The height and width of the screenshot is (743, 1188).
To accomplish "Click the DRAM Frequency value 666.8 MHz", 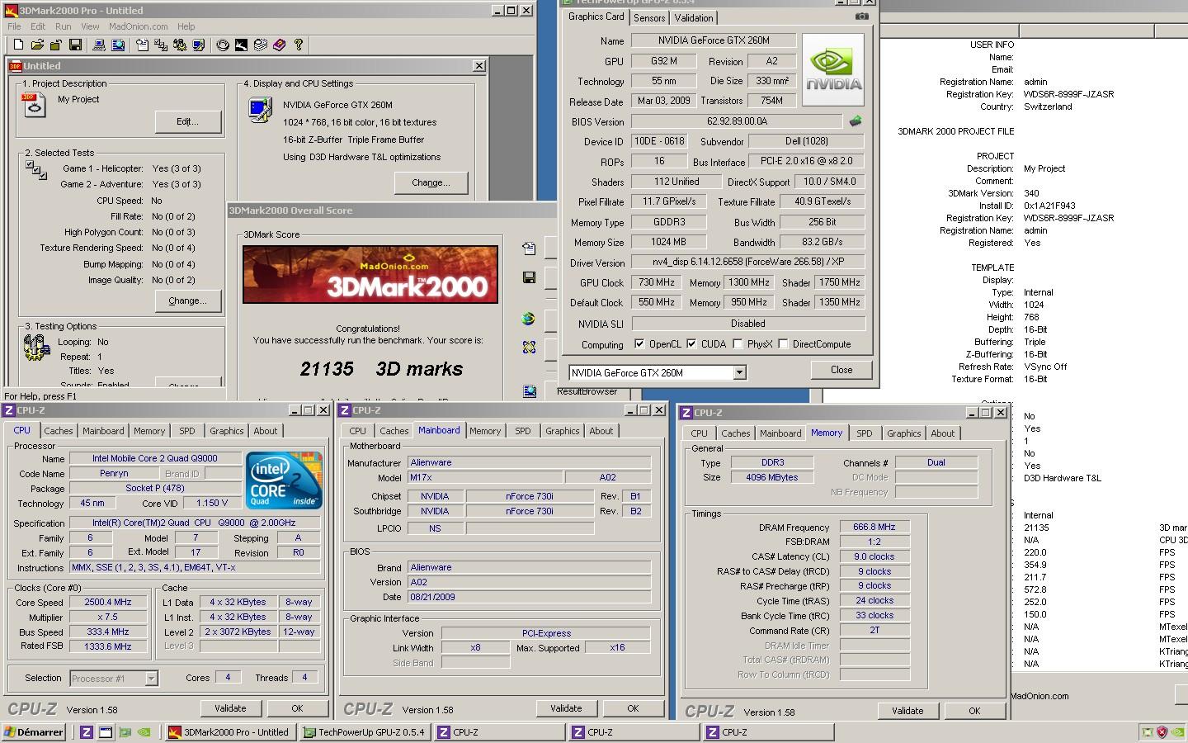I will (x=874, y=527).
